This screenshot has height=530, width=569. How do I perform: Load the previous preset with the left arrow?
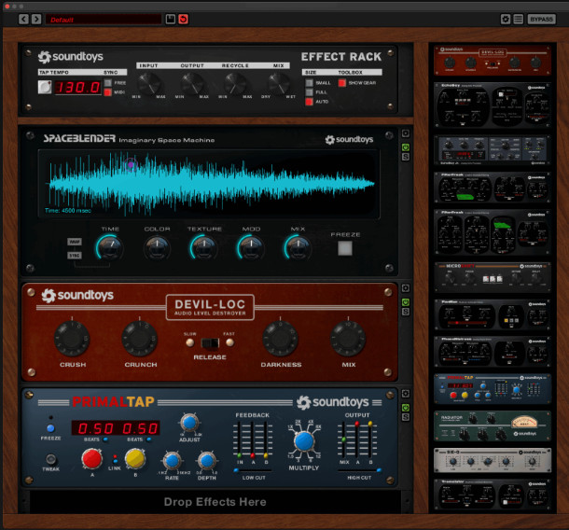23,19
